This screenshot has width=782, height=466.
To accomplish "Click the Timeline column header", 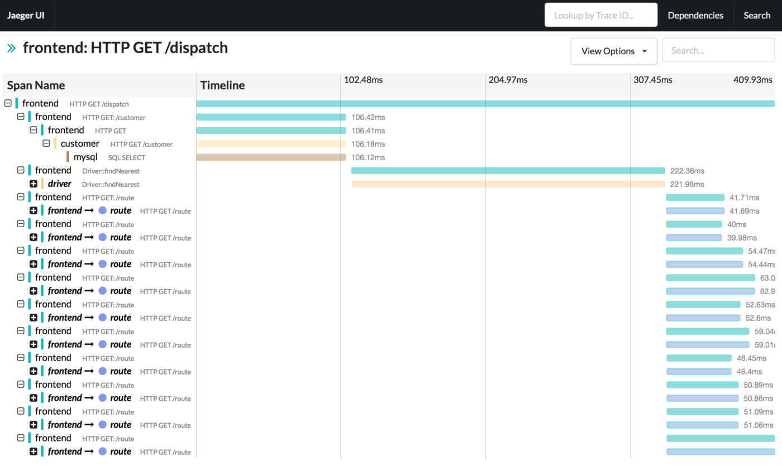I will pyautogui.click(x=222, y=85).
